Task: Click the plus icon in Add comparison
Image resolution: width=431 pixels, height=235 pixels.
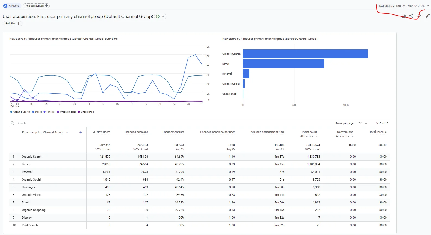Action: (46, 6)
